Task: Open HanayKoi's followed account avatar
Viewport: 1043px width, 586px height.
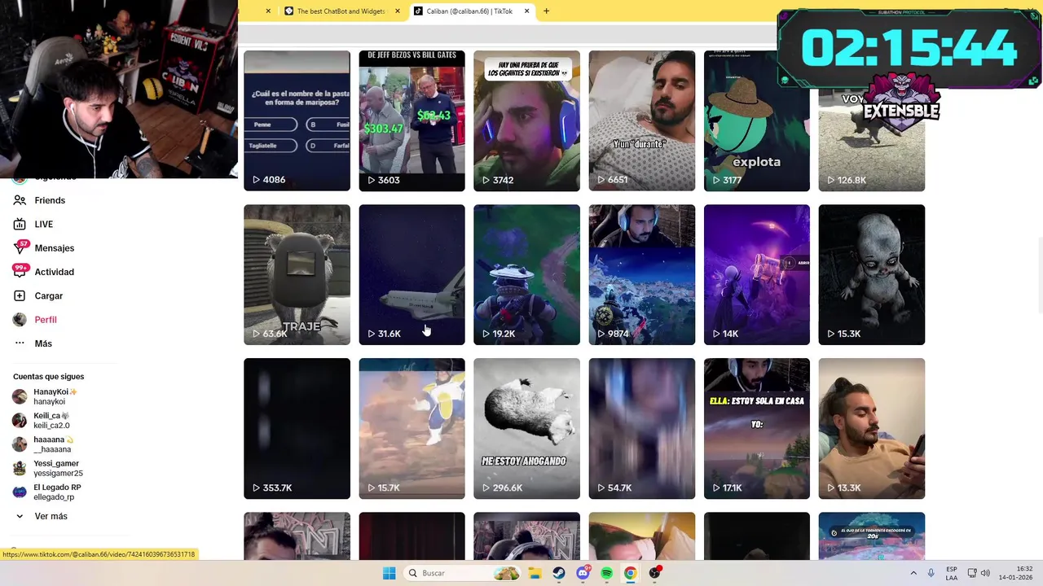Action: pos(20,396)
